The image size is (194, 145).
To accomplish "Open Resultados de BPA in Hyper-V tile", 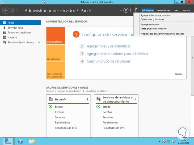I will (x=66, y=128).
